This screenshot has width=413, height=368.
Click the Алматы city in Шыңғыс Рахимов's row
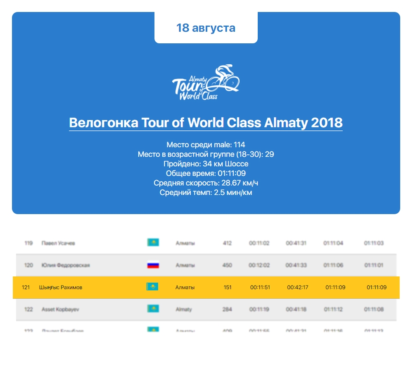click(185, 287)
